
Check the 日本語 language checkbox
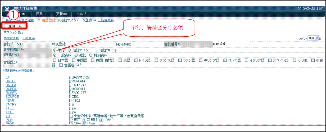click(x=55, y=60)
